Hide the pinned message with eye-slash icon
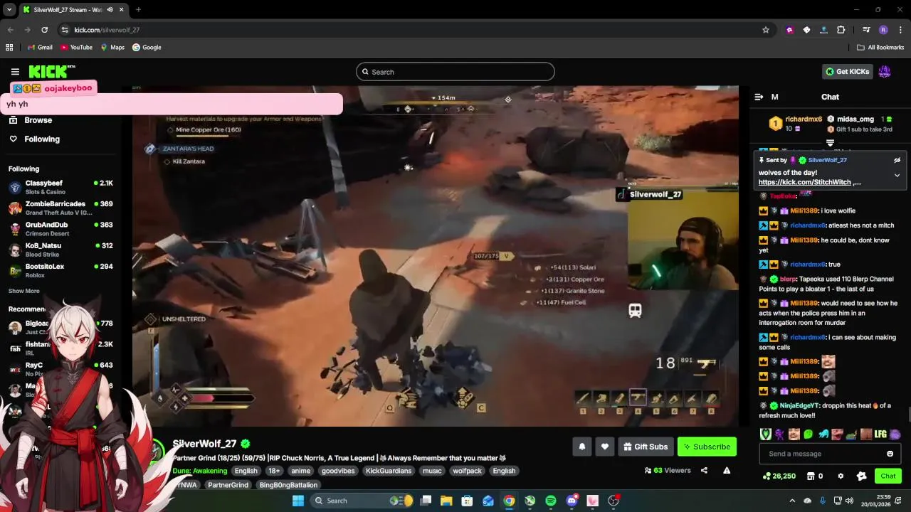Screen dimensions: 911x512 897,161
